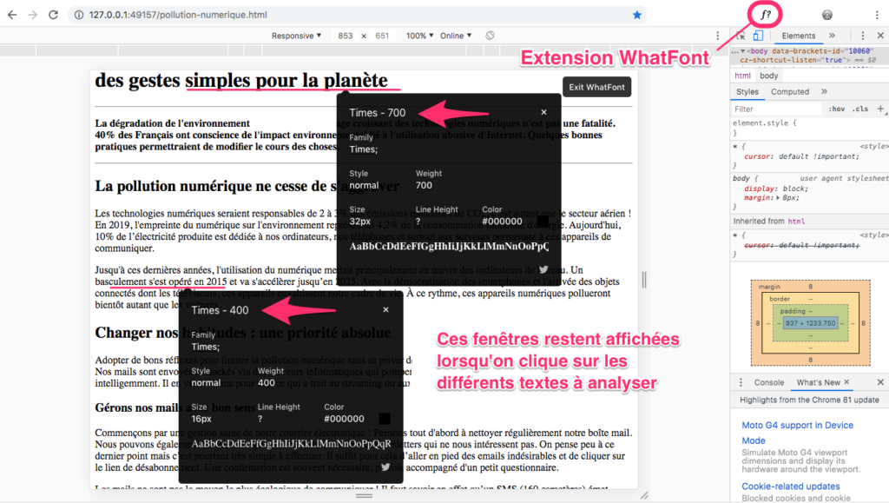Click the WhatFont extension icon
889x503 pixels.
(766, 15)
